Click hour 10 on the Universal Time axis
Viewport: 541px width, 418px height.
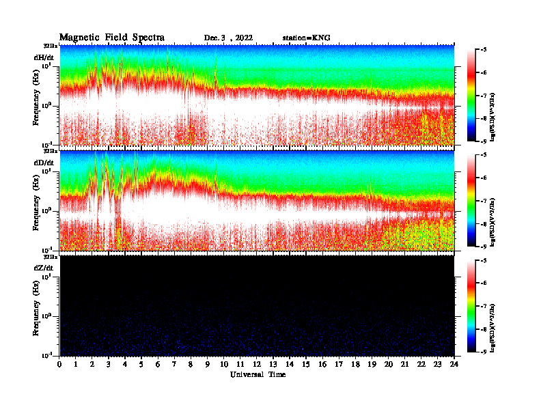tap(224, 365)
